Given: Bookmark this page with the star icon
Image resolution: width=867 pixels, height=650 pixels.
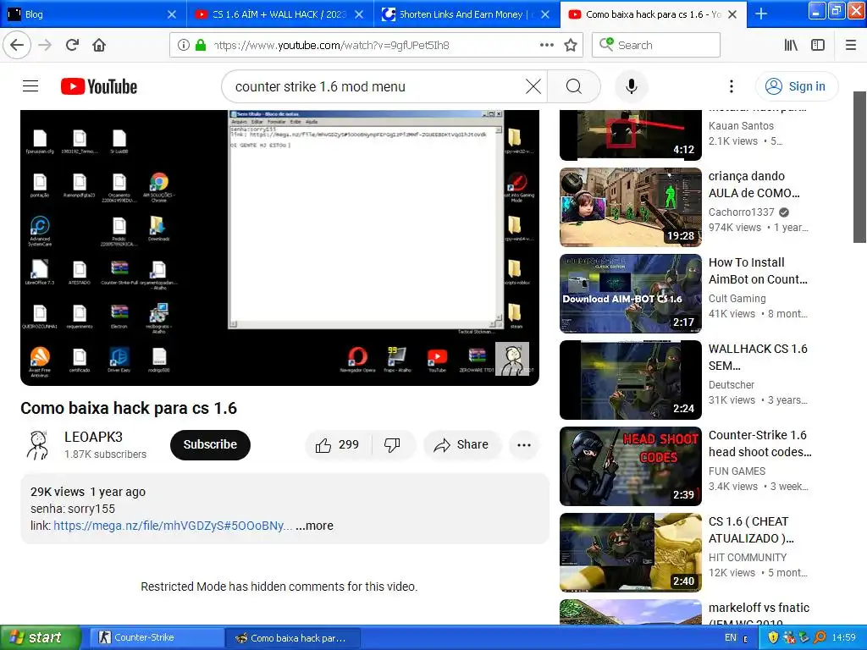Looking at the screenshot, I should pos(571,45).
